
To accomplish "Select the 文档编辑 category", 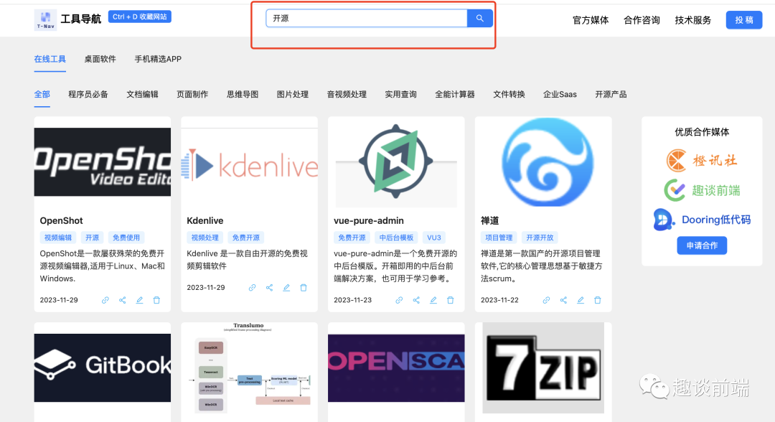I will tap(142, 94).
